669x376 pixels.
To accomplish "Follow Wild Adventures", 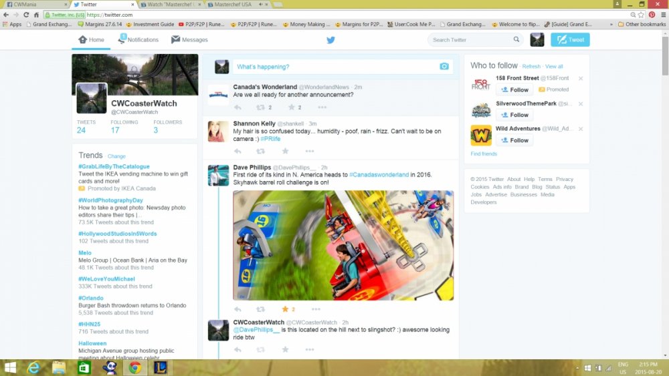I will (x=514, y=140).
